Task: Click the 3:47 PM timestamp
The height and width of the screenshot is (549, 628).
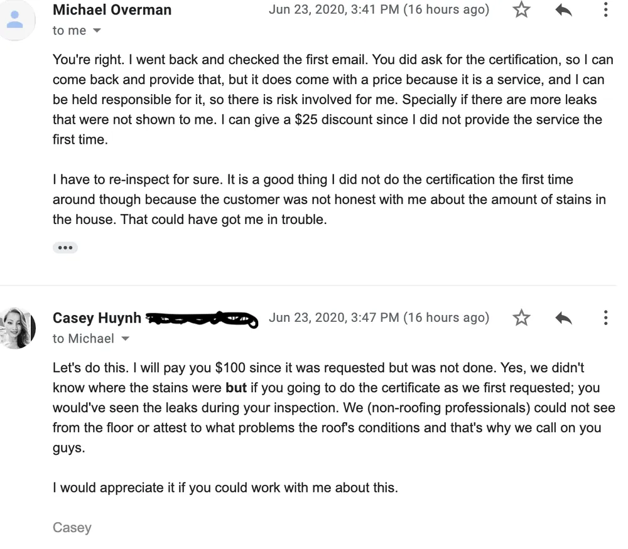Action: point(379,317)
